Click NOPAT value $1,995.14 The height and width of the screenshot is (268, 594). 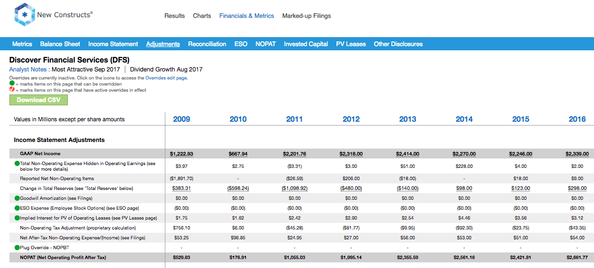(x=351, y=258)
